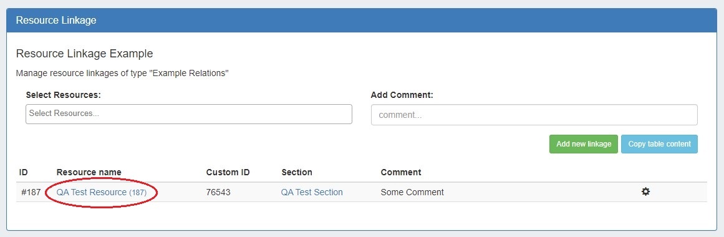This screenshot has height=237, width=724.
Task: Click the Add Comment: label
Action: point(402,95)
